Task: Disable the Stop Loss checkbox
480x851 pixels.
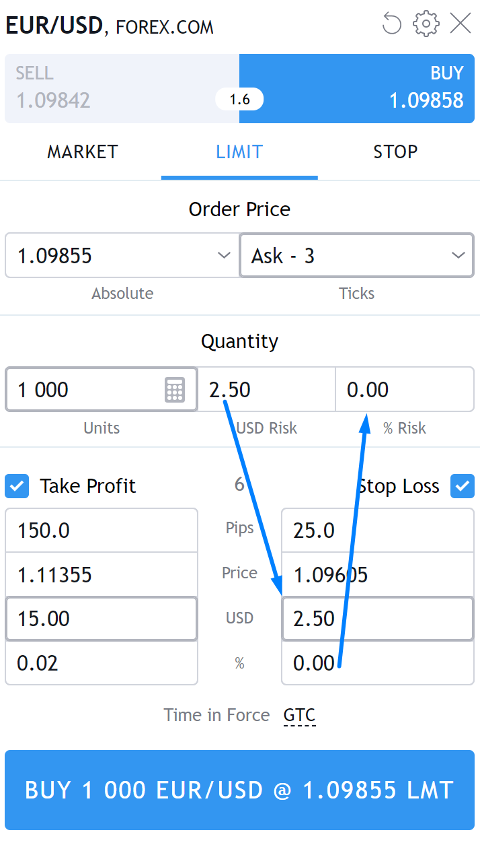Action: pyautogui.click(x=462, y=486)
